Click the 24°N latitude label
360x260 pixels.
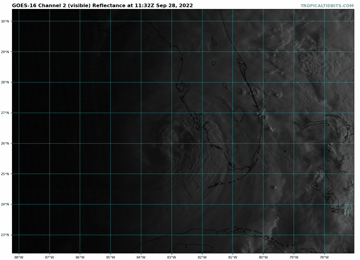pyautogui.click(x=5, y=205)
